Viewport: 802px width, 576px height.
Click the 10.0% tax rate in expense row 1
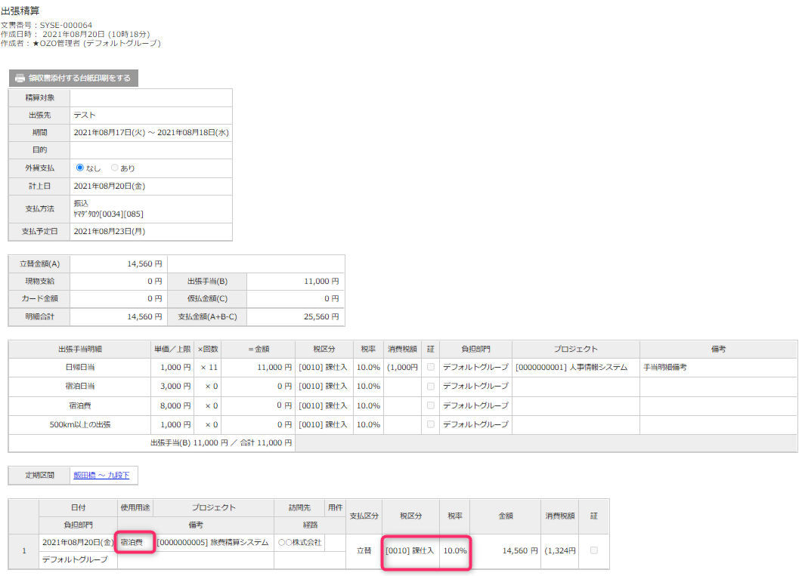coord(454,551)
